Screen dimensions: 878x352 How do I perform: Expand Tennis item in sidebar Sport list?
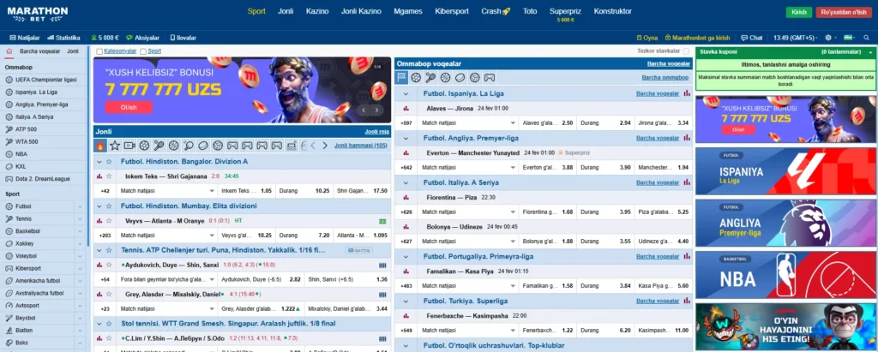point(80,218)
